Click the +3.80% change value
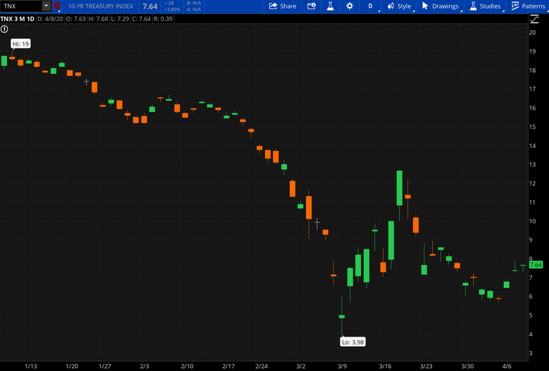This screenshot has width=549, height=371. pos(172,9)
